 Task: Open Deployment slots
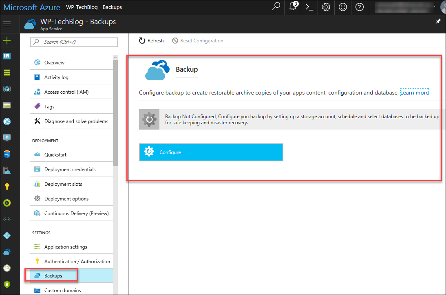(71, 184)
